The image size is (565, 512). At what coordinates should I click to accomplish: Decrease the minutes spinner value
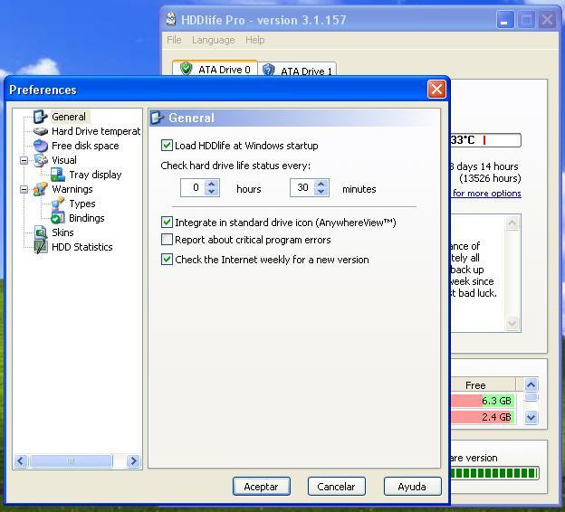[321, 192]
